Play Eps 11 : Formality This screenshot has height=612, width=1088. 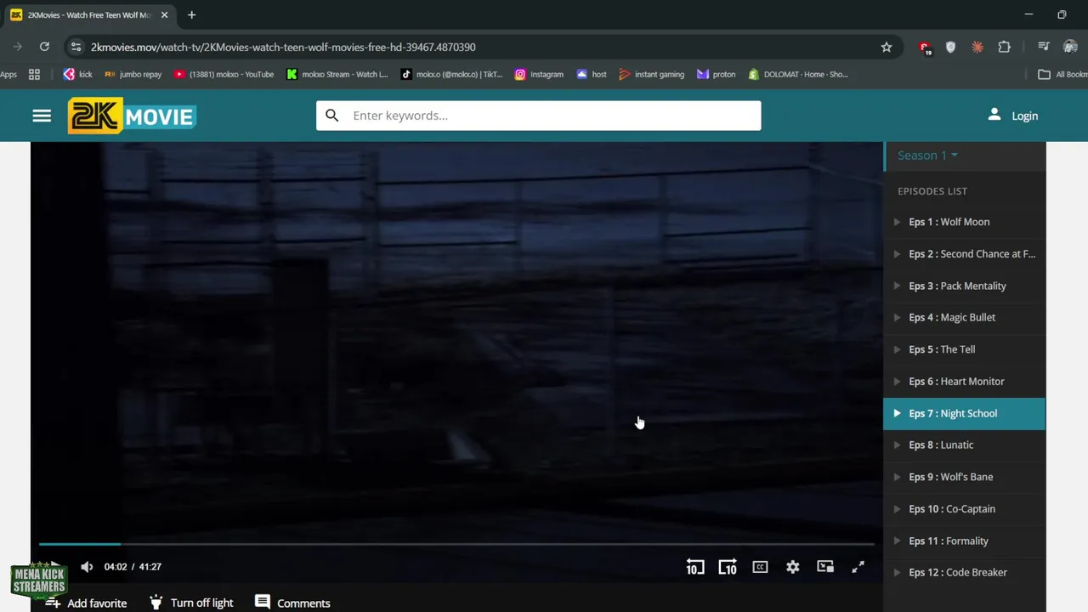[965, 541]
